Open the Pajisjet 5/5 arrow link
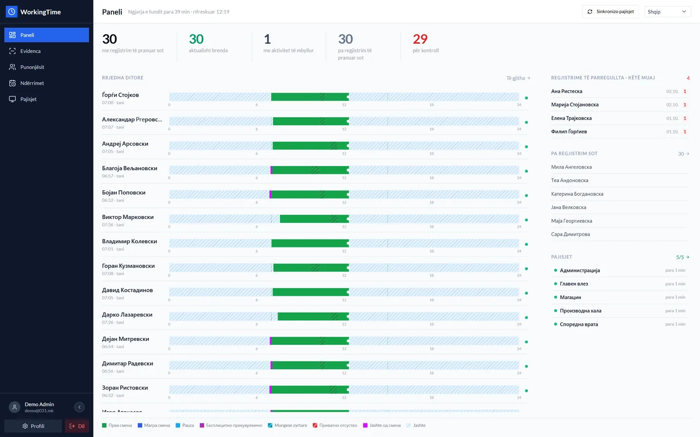 pyautogui.click(x=682, y=257)
